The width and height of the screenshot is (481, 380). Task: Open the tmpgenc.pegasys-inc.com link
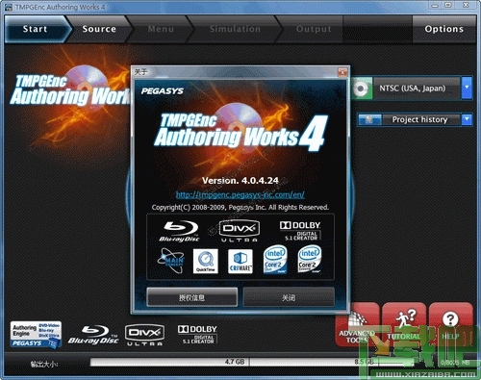coord(240,194)
